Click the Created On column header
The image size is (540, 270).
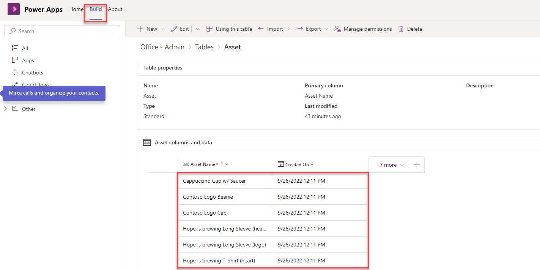(297, 164)
